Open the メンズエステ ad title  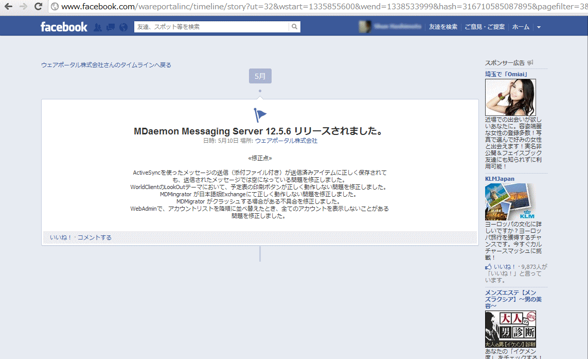click(x=513, y=299)
